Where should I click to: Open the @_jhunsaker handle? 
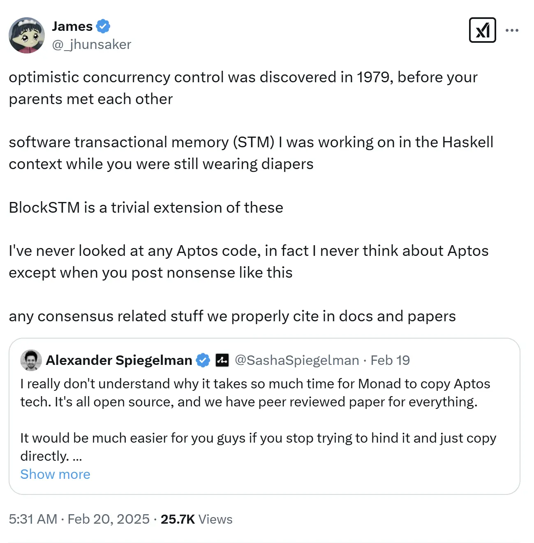(x=91, y=44)
